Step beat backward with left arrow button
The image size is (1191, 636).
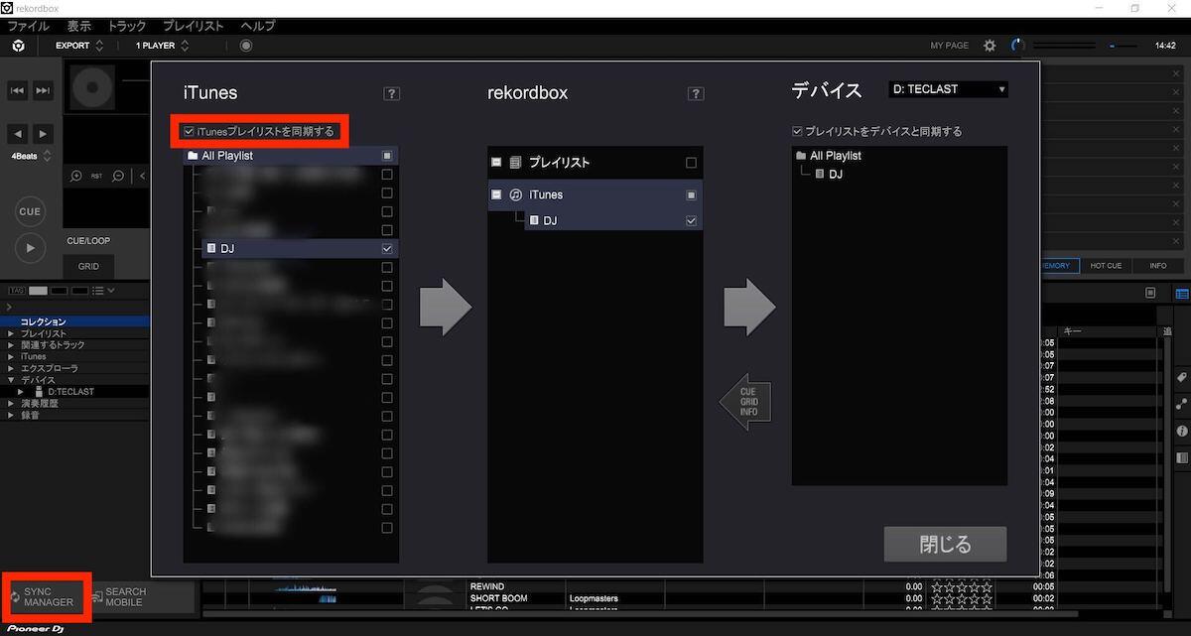[x=18, y=134]
